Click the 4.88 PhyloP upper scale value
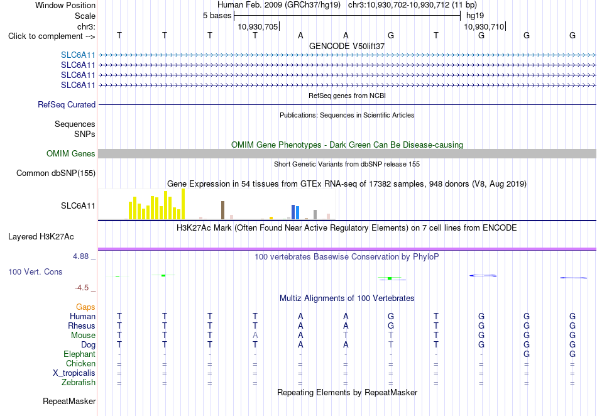The width and height of the screenshot is (597, 416). 80,256
